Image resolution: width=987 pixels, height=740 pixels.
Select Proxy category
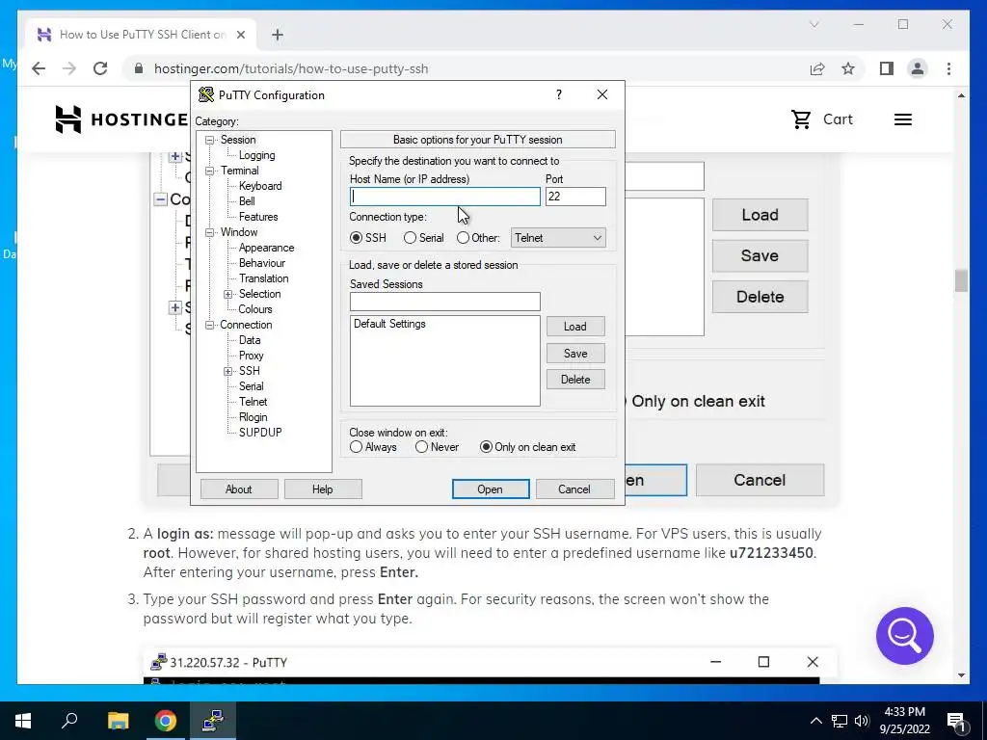251,356
